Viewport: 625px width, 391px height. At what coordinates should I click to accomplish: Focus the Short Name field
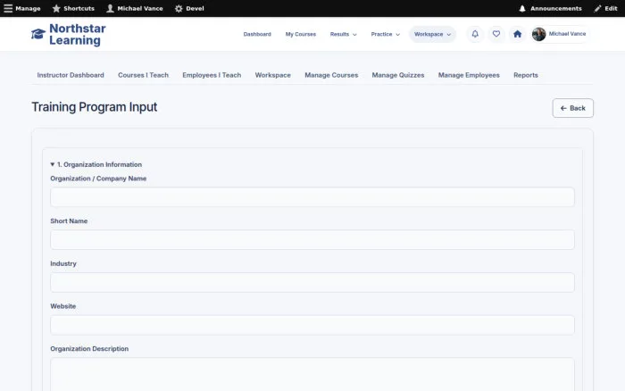(312, 239)
